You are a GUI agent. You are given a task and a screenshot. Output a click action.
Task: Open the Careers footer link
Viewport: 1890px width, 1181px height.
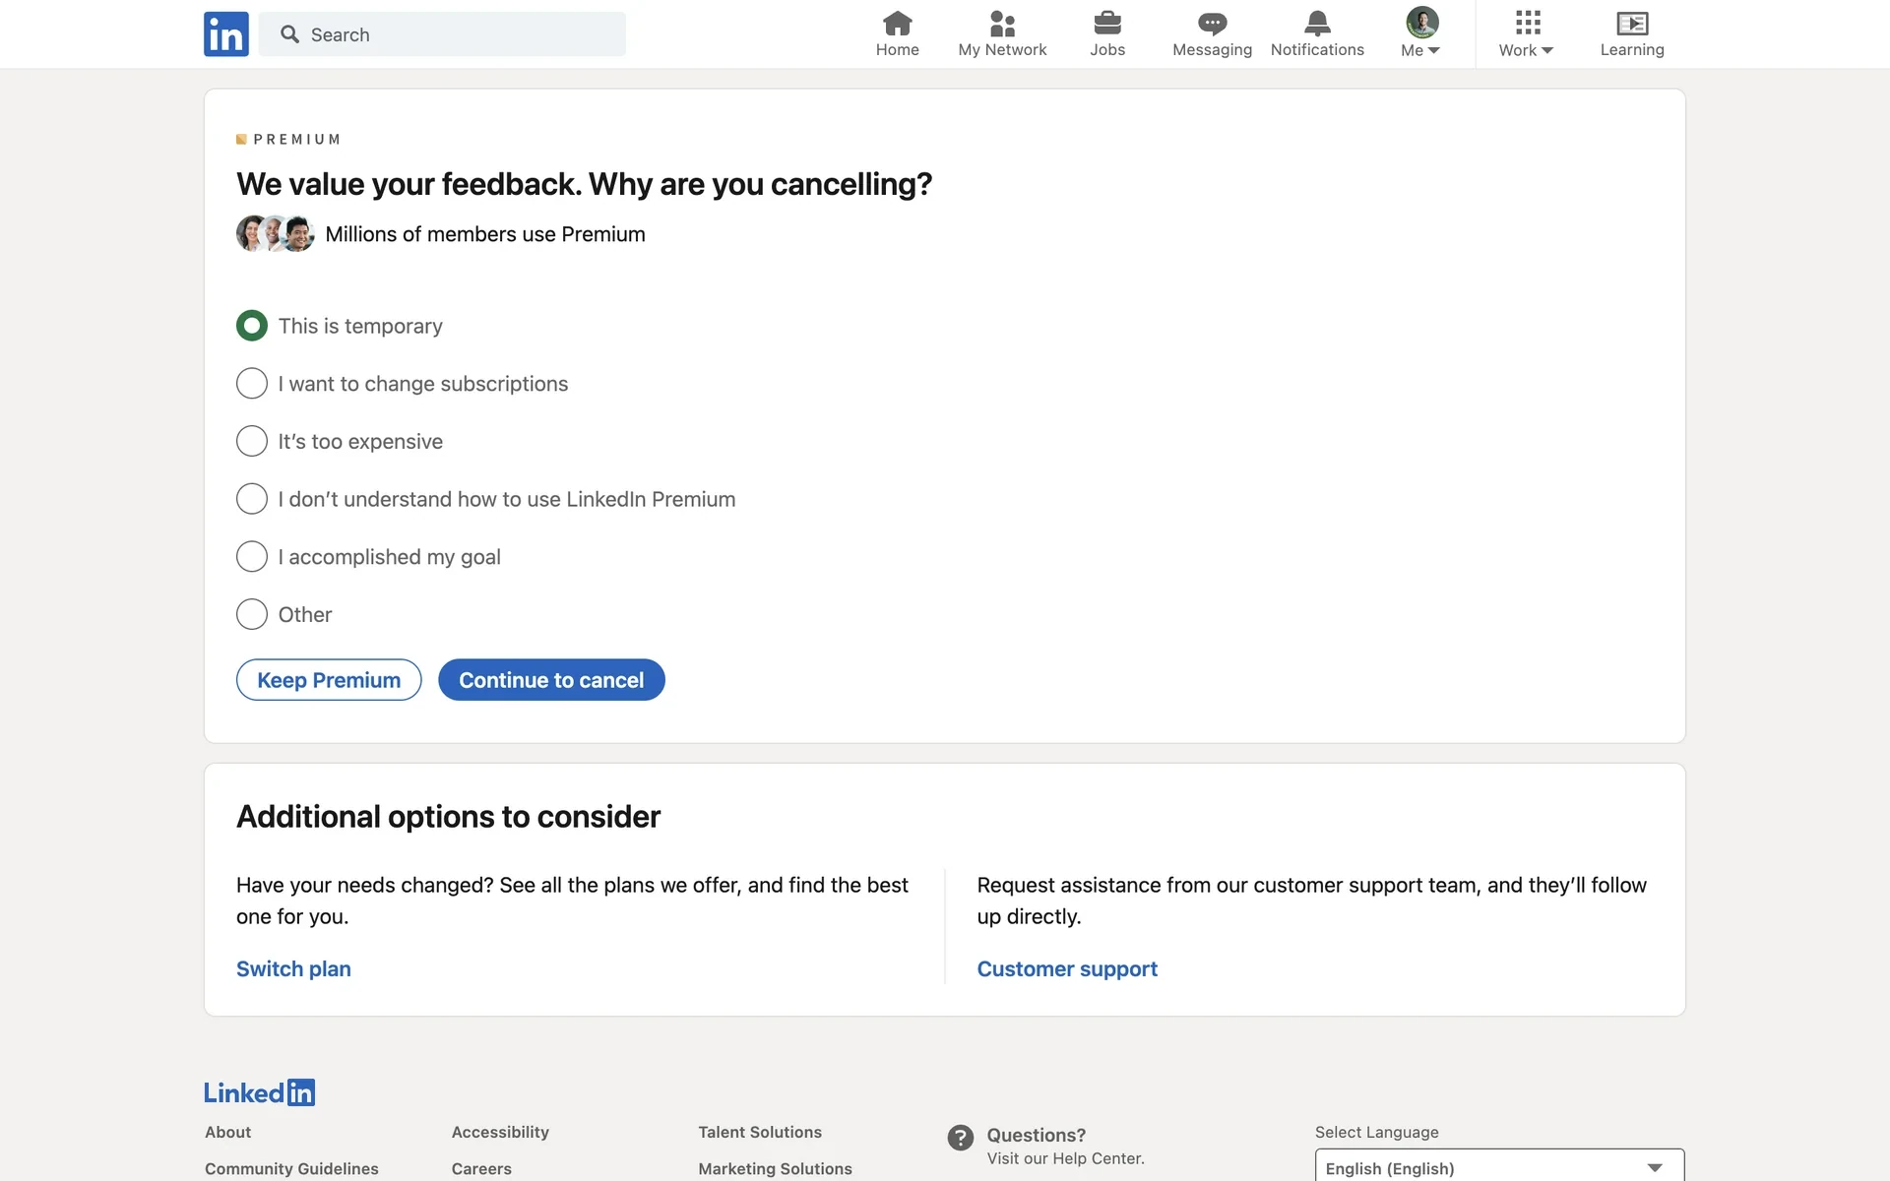coord(481,1168)
